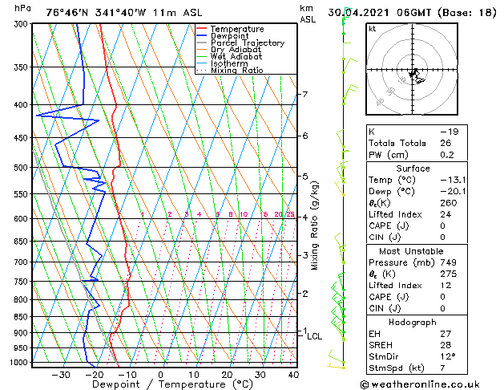Click the station coordinates 76°46'N header
The width and height of the screenshot is (504, 390).
67,13
